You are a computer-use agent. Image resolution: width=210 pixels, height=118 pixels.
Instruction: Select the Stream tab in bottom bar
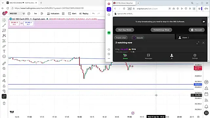coord(125,56)
